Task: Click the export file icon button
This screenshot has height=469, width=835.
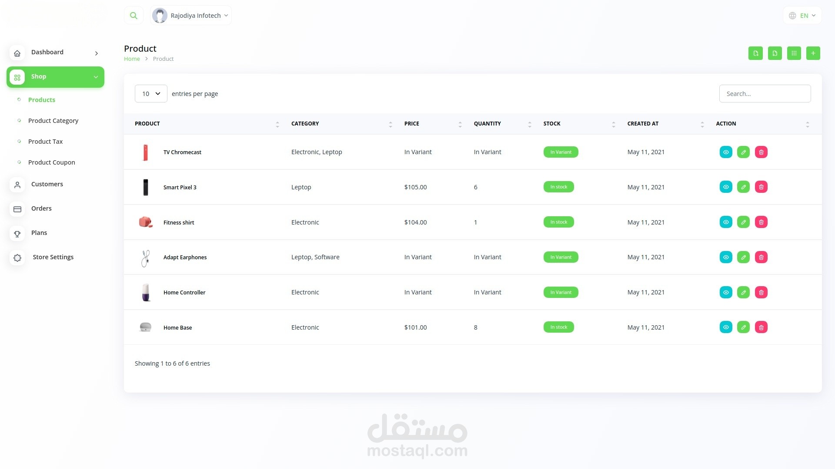Action: pyautogui.click(x=755, y=53)
